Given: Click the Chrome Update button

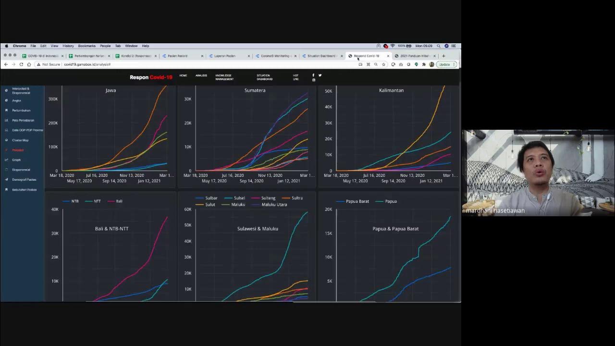Looking at the screenshot, I should point(446,64).
